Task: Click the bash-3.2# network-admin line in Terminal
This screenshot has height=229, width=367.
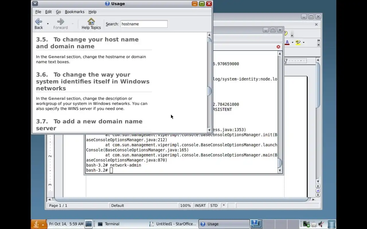Action: [114, 165]
